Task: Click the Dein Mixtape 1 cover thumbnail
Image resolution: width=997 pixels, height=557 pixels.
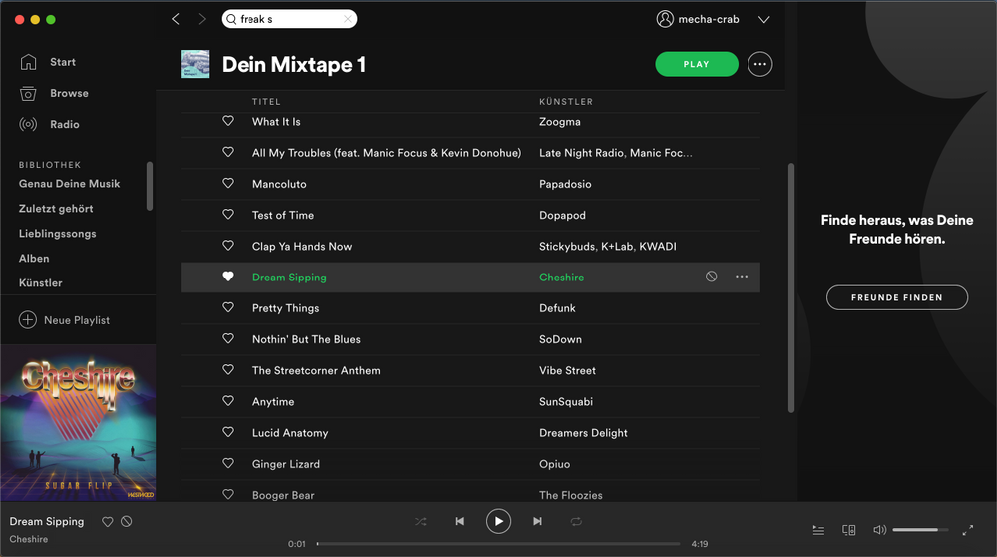Action: pyautogui.click(x=195, y=64)
